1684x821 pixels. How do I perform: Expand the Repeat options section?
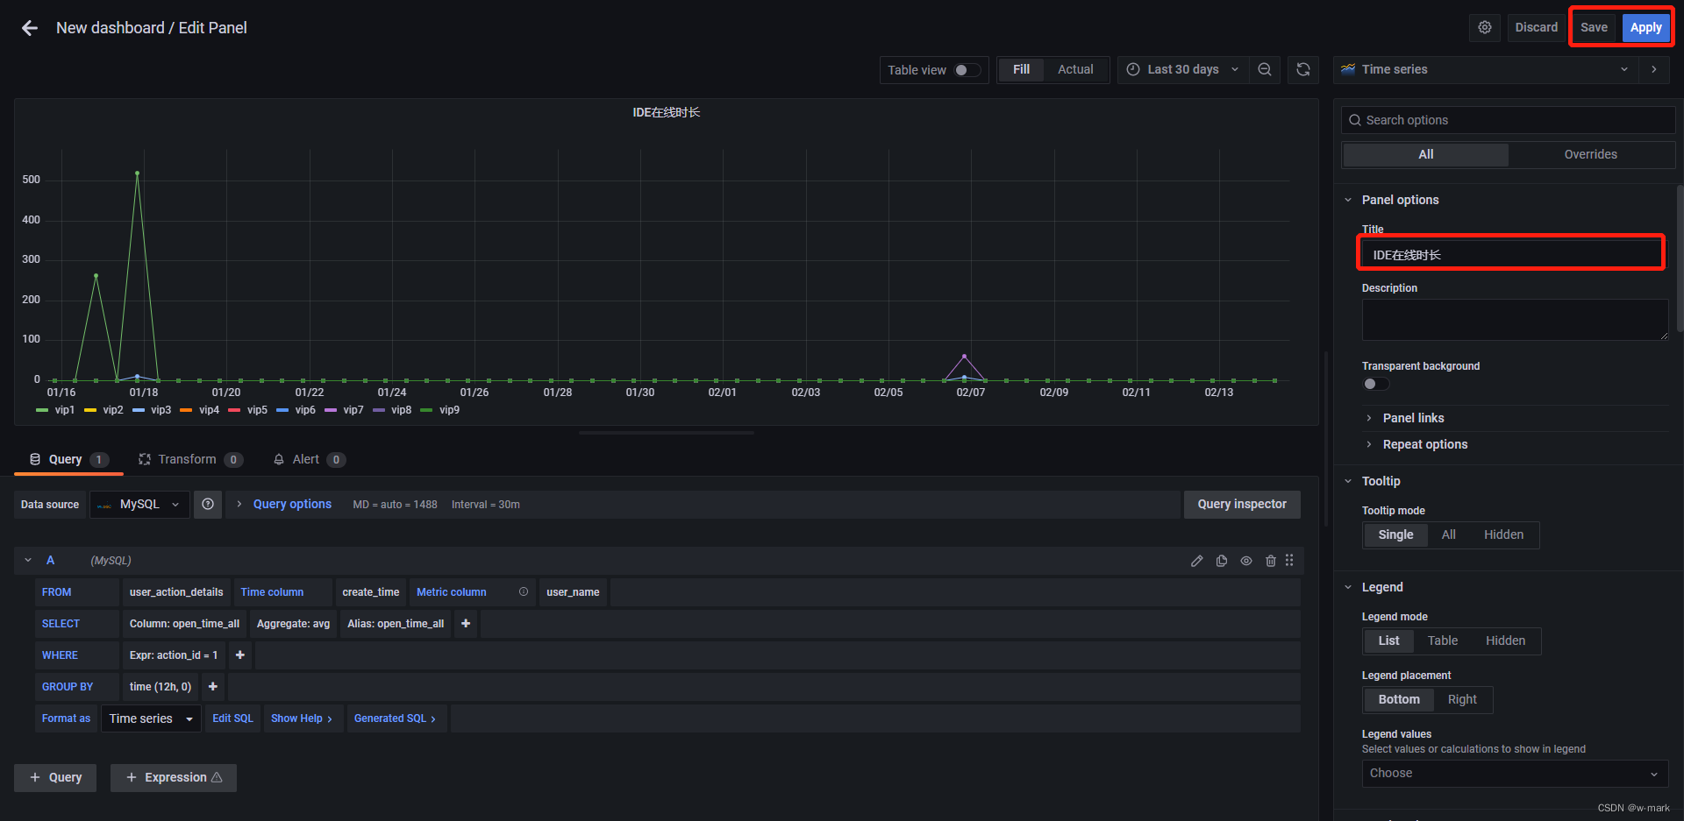pyautogui.click(x=1424, y=444)
